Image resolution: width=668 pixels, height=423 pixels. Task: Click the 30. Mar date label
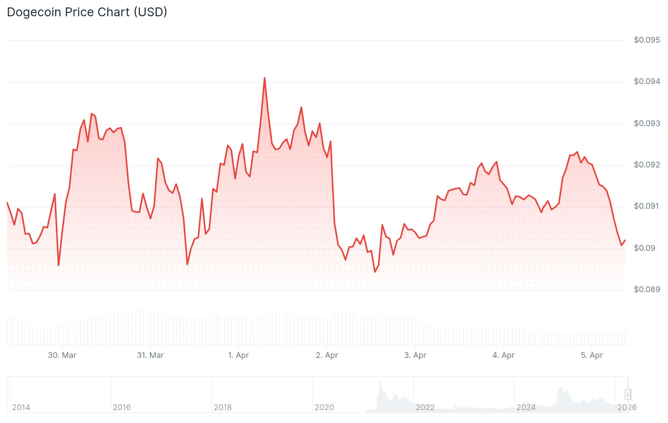coord(62,355)
